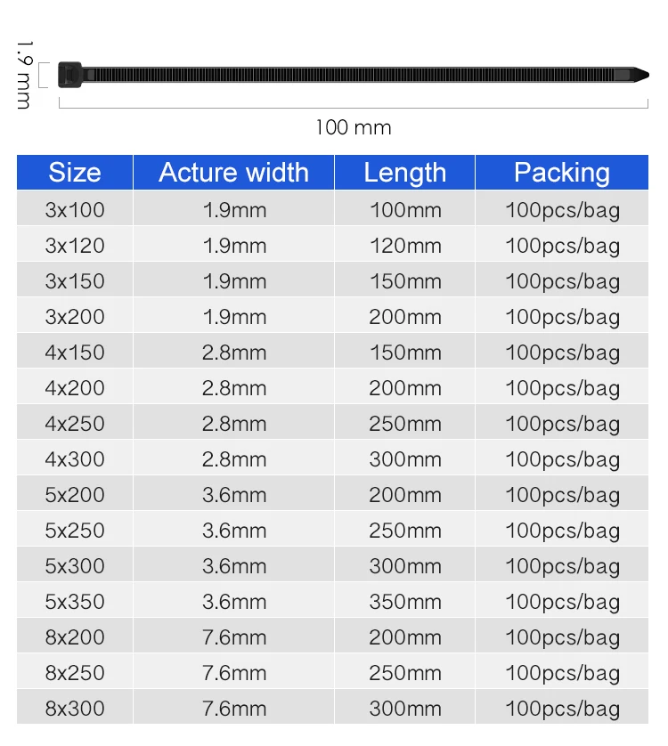Viewport: 668px width, 746px height.
Task: Select the Acture width column header
Action: point(233,172)
